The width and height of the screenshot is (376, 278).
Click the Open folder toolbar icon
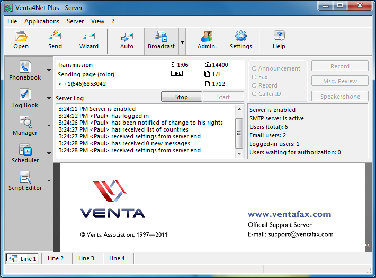pos(21,36)
